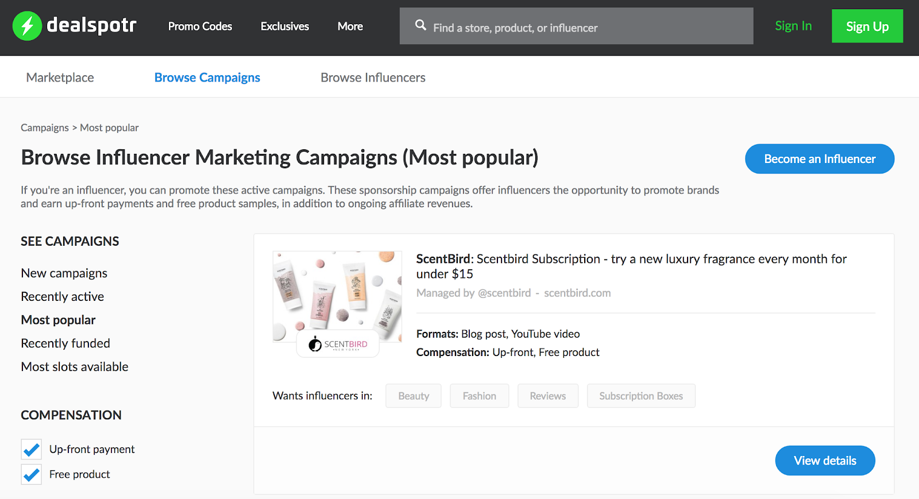This screenshot has width=919, height=499.
Task: Click the dealspotr lightning bolt logo icon
Action: pos(27,26)
